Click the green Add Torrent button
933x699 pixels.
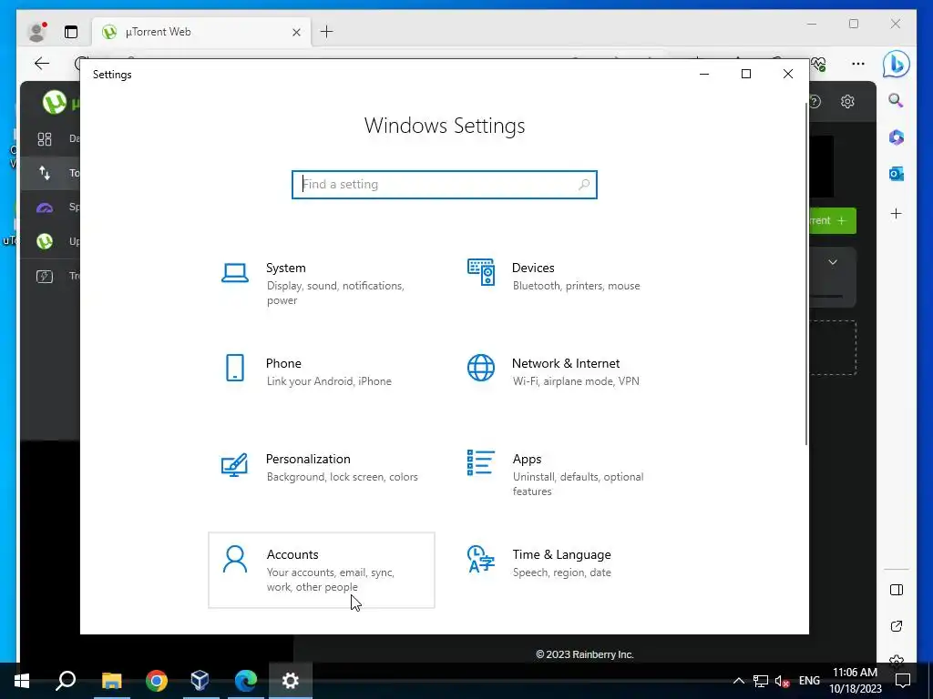(833, 220)
